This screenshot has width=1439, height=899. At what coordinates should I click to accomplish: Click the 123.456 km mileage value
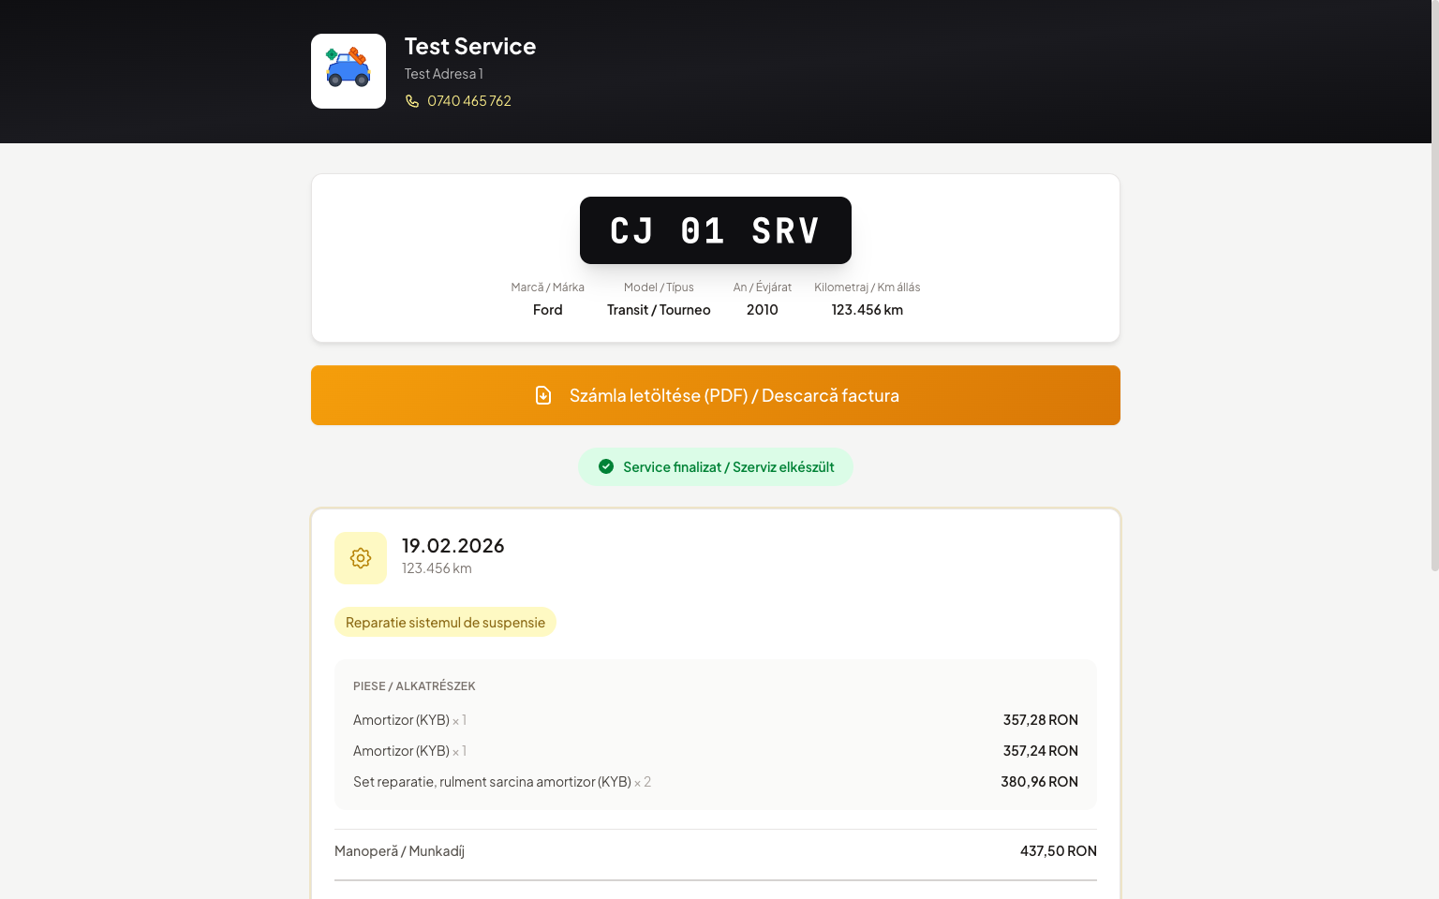(867, 309)
